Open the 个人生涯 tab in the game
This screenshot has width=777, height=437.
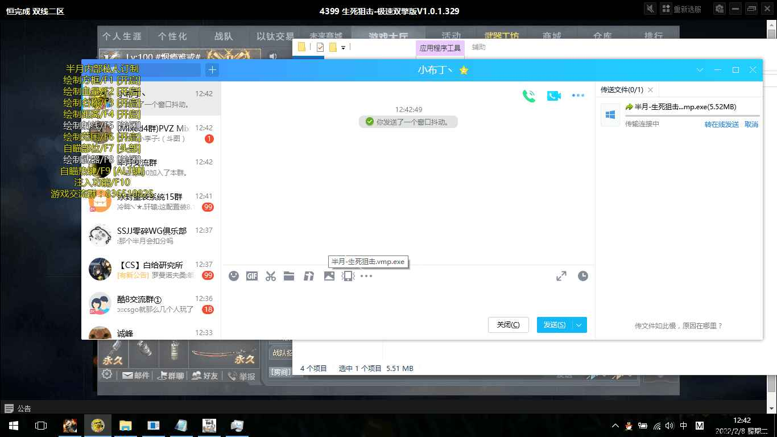[122, 36]
